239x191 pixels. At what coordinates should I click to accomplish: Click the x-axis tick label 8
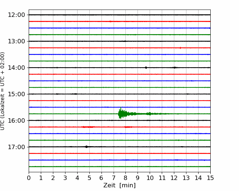click(126, 178)
